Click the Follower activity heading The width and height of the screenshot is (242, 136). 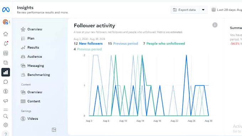click(94, 26)
